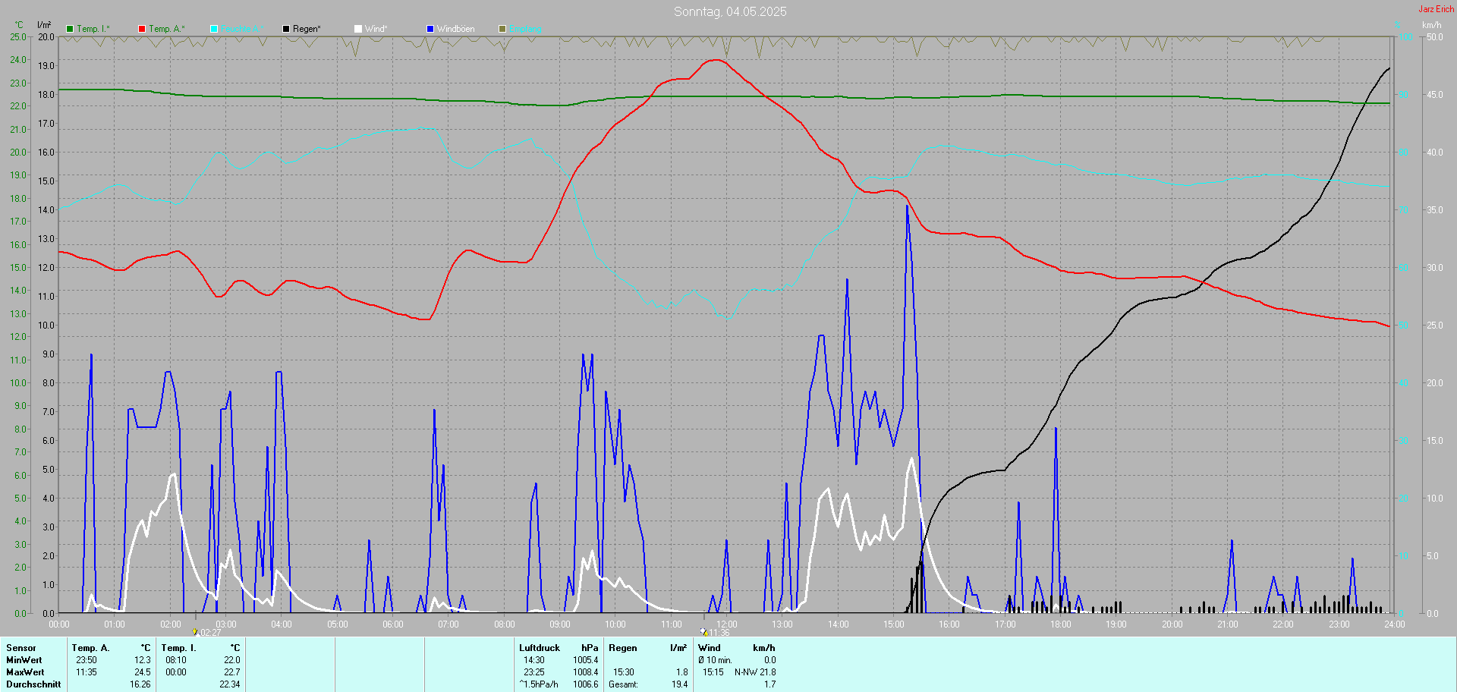Viewport: 1457px width, 692px height.
Task: Click the Luftdruck average value 1006.6
Action: 586,684
